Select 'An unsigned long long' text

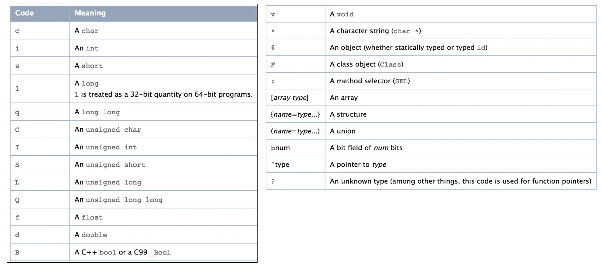(x=118, y=200)
